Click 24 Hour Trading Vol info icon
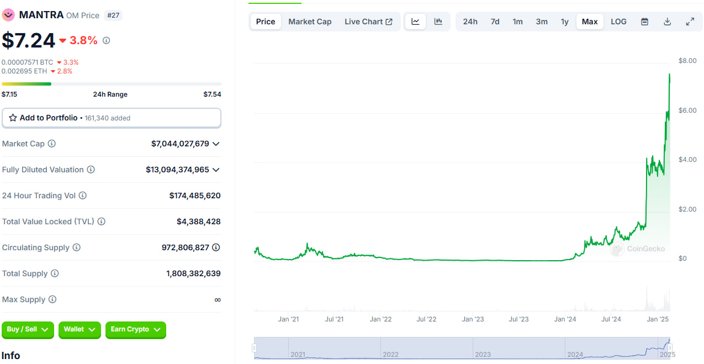The height and width of the screenshot is (364, 704). [x=82, y=196]
